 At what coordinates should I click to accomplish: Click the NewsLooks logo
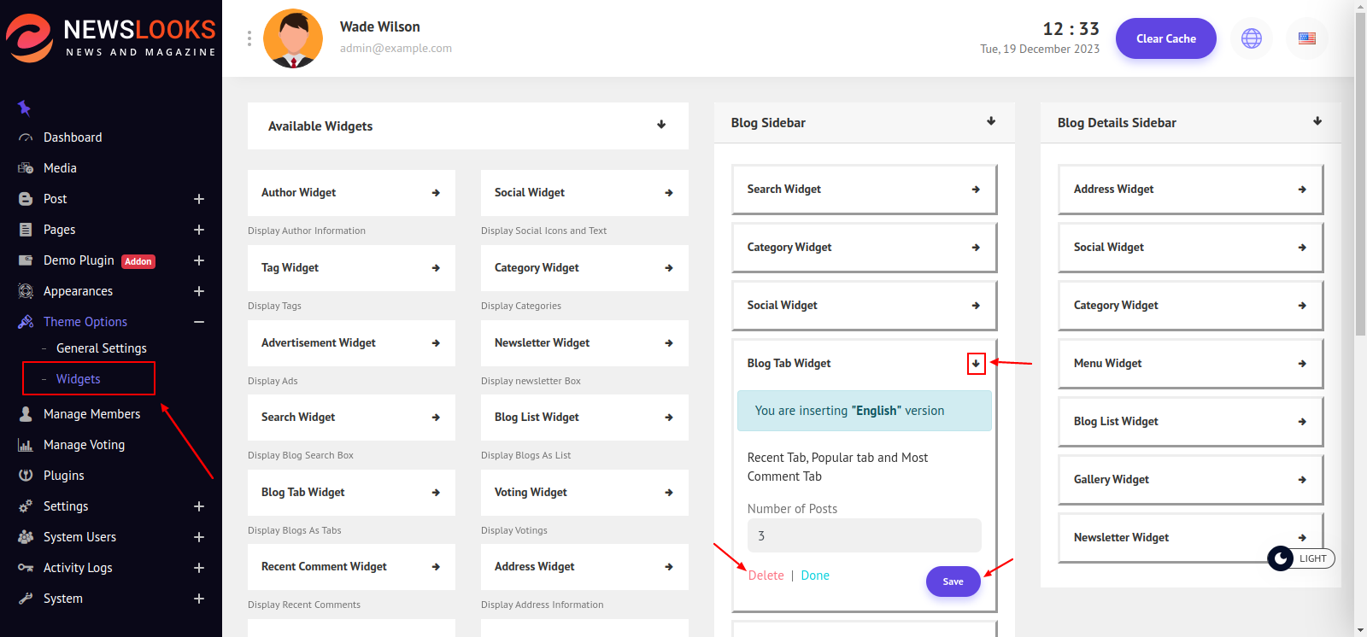[x=111, y=38]
